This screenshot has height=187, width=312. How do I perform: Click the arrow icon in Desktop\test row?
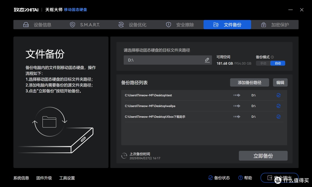pyautogui.click(x=237, y=95)
